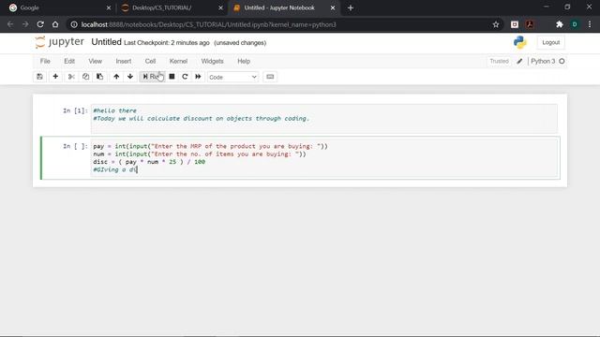Open the command palette keyboard icon
Image resolution: width=600 pixels, height=337 pixels.
click(x=270, y=77)
